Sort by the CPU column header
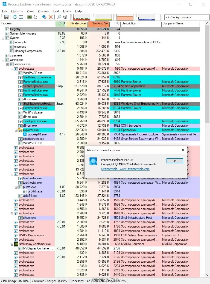Screen dimensions: 210x284 click(60, 23)
